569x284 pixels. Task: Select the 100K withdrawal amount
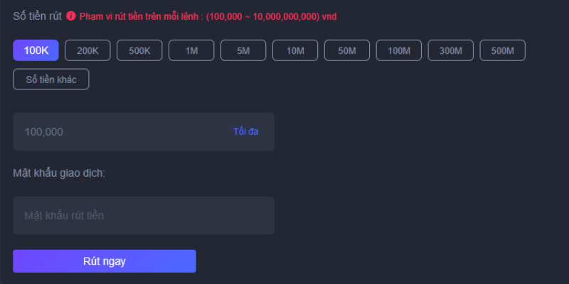point(36,50)
